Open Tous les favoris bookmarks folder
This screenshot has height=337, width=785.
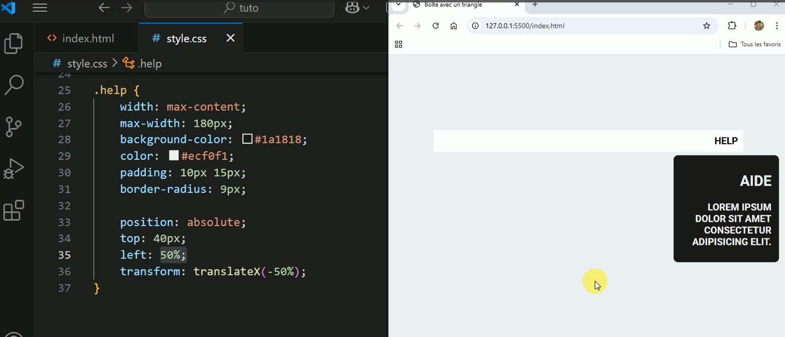755,44
